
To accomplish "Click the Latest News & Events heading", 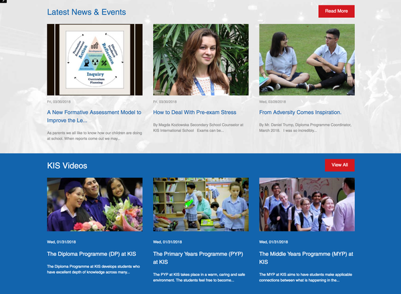I will coord(86,12).
